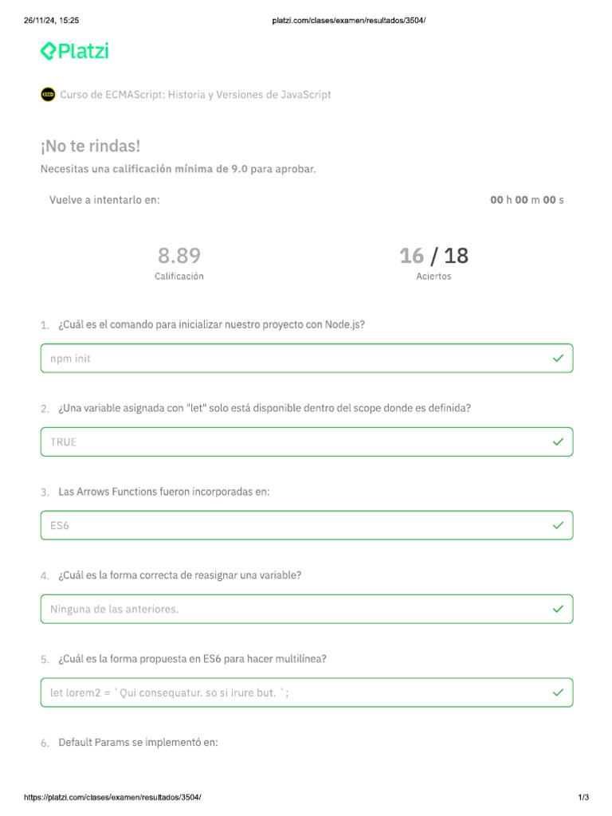Screen dimensions: 612x816
Task: Click question 6 about Default Params
Action: point(138,742)
